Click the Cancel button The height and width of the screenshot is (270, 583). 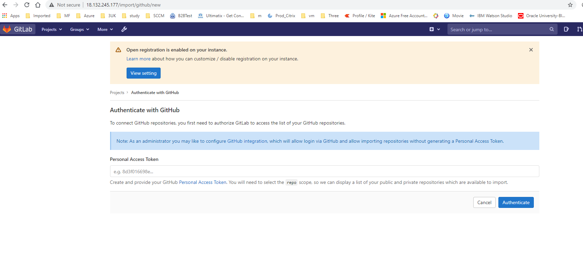[x=484, y=202]
